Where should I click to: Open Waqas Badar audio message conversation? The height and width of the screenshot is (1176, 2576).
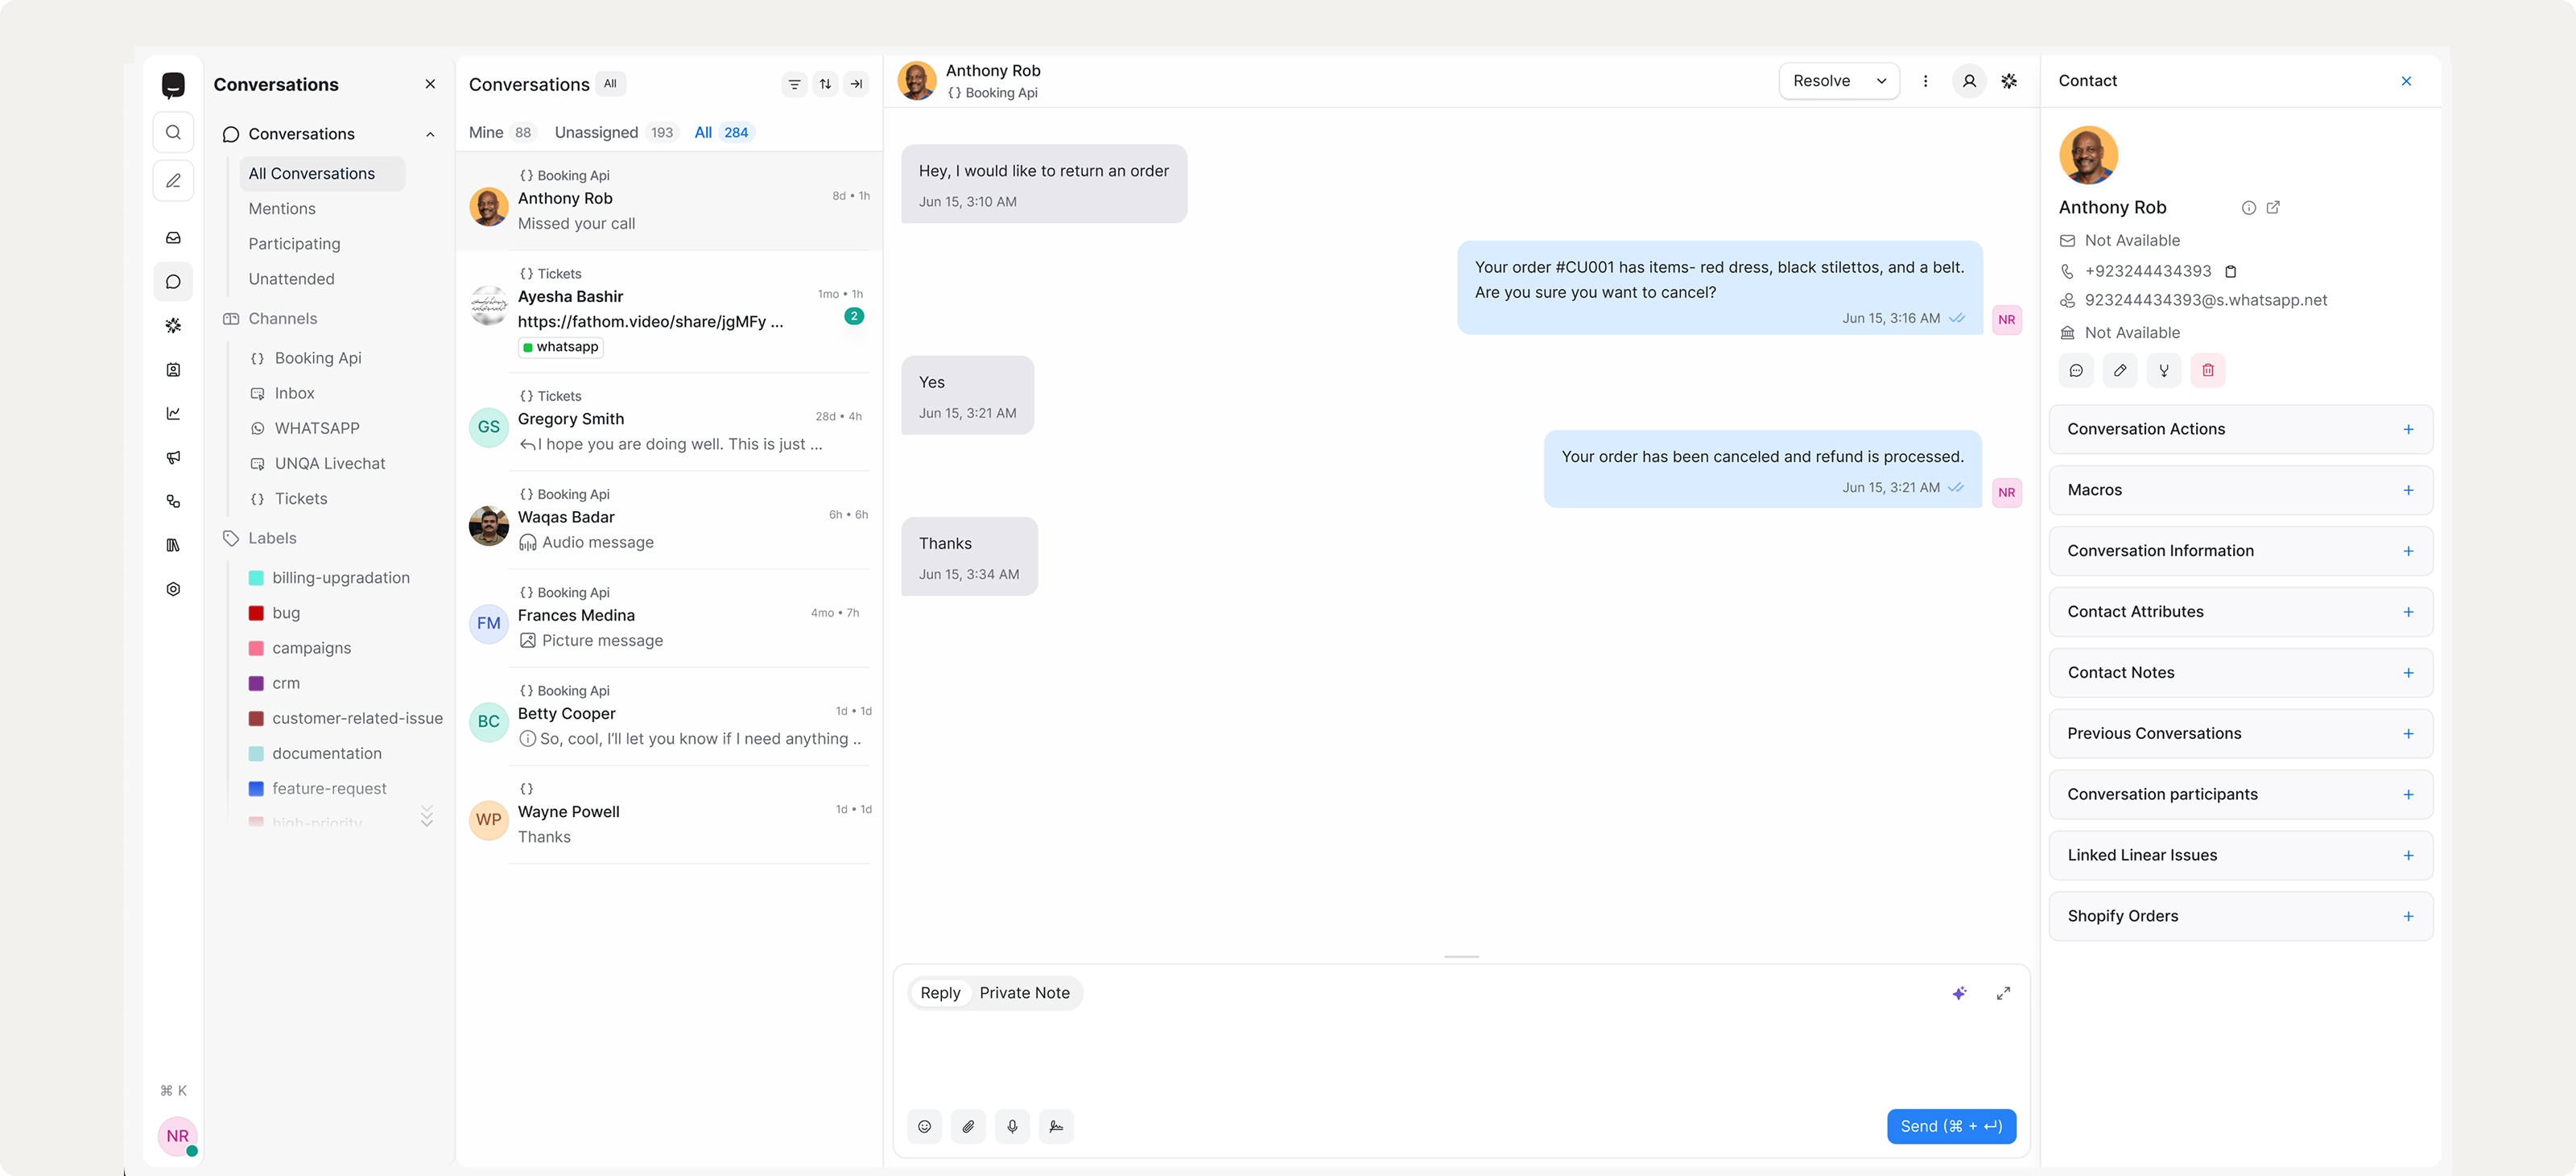669,520
